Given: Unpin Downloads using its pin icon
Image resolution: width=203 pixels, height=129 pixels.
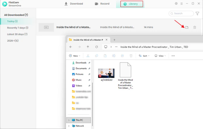Looking at the screenshot, I should [x=89, y=63].
